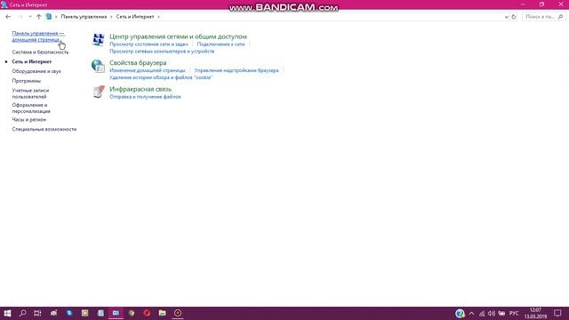The image size is (569, 320).
Task: Click the red round app icon on the taskbar
Action: click(147, 313)
